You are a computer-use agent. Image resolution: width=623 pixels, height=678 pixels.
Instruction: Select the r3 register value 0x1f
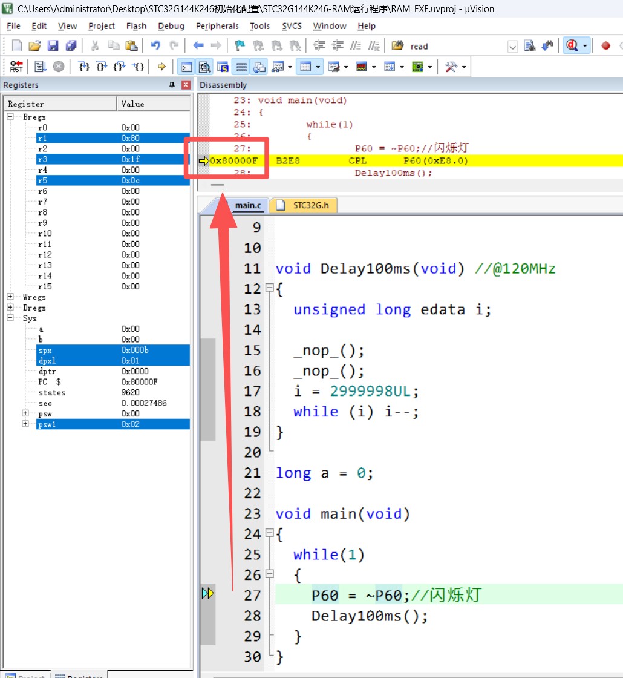click(130, 159)
